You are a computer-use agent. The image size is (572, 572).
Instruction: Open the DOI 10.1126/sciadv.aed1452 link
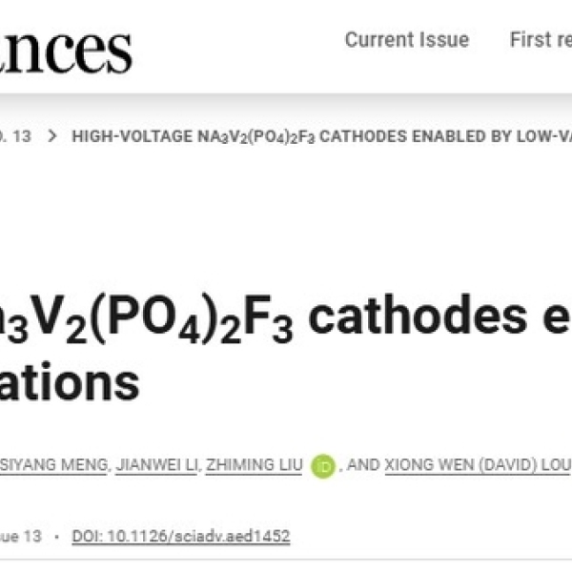(180, 536)
